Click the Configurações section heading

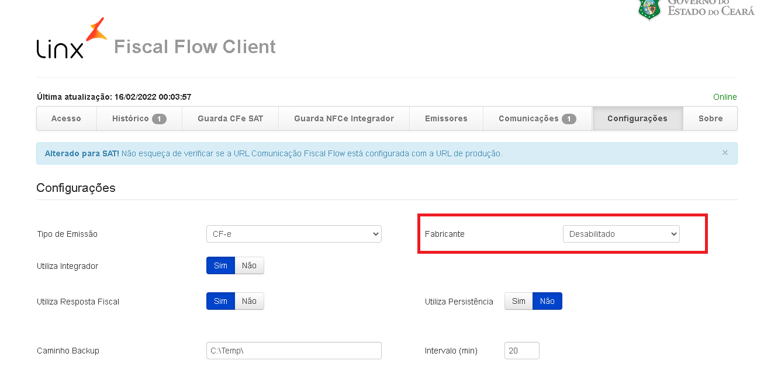76,188
